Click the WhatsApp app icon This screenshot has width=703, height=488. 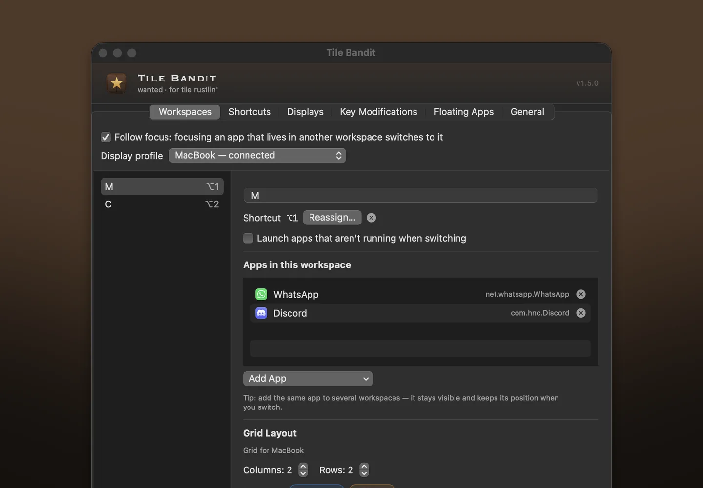click(x=261, y=294)
